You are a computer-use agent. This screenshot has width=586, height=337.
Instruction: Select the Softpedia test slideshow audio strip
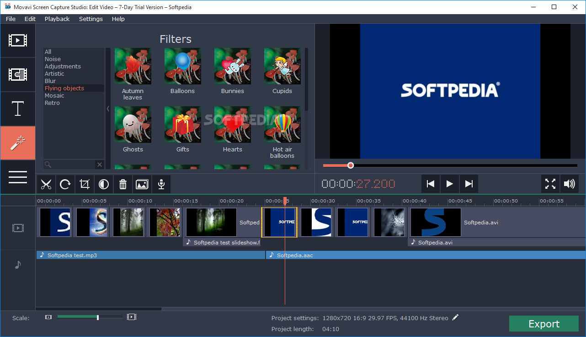point(222,243)
